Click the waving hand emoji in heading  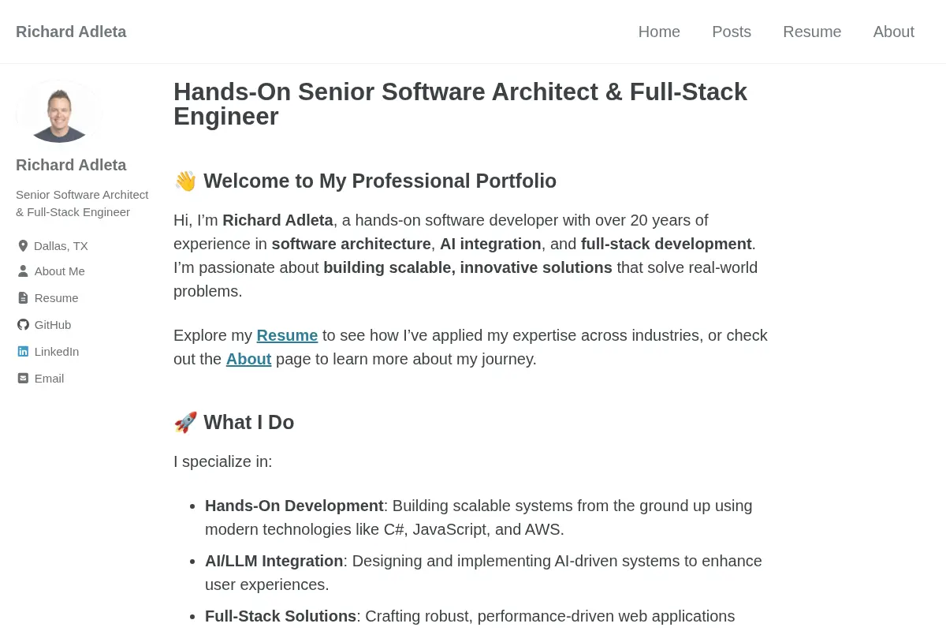(185, 181)
